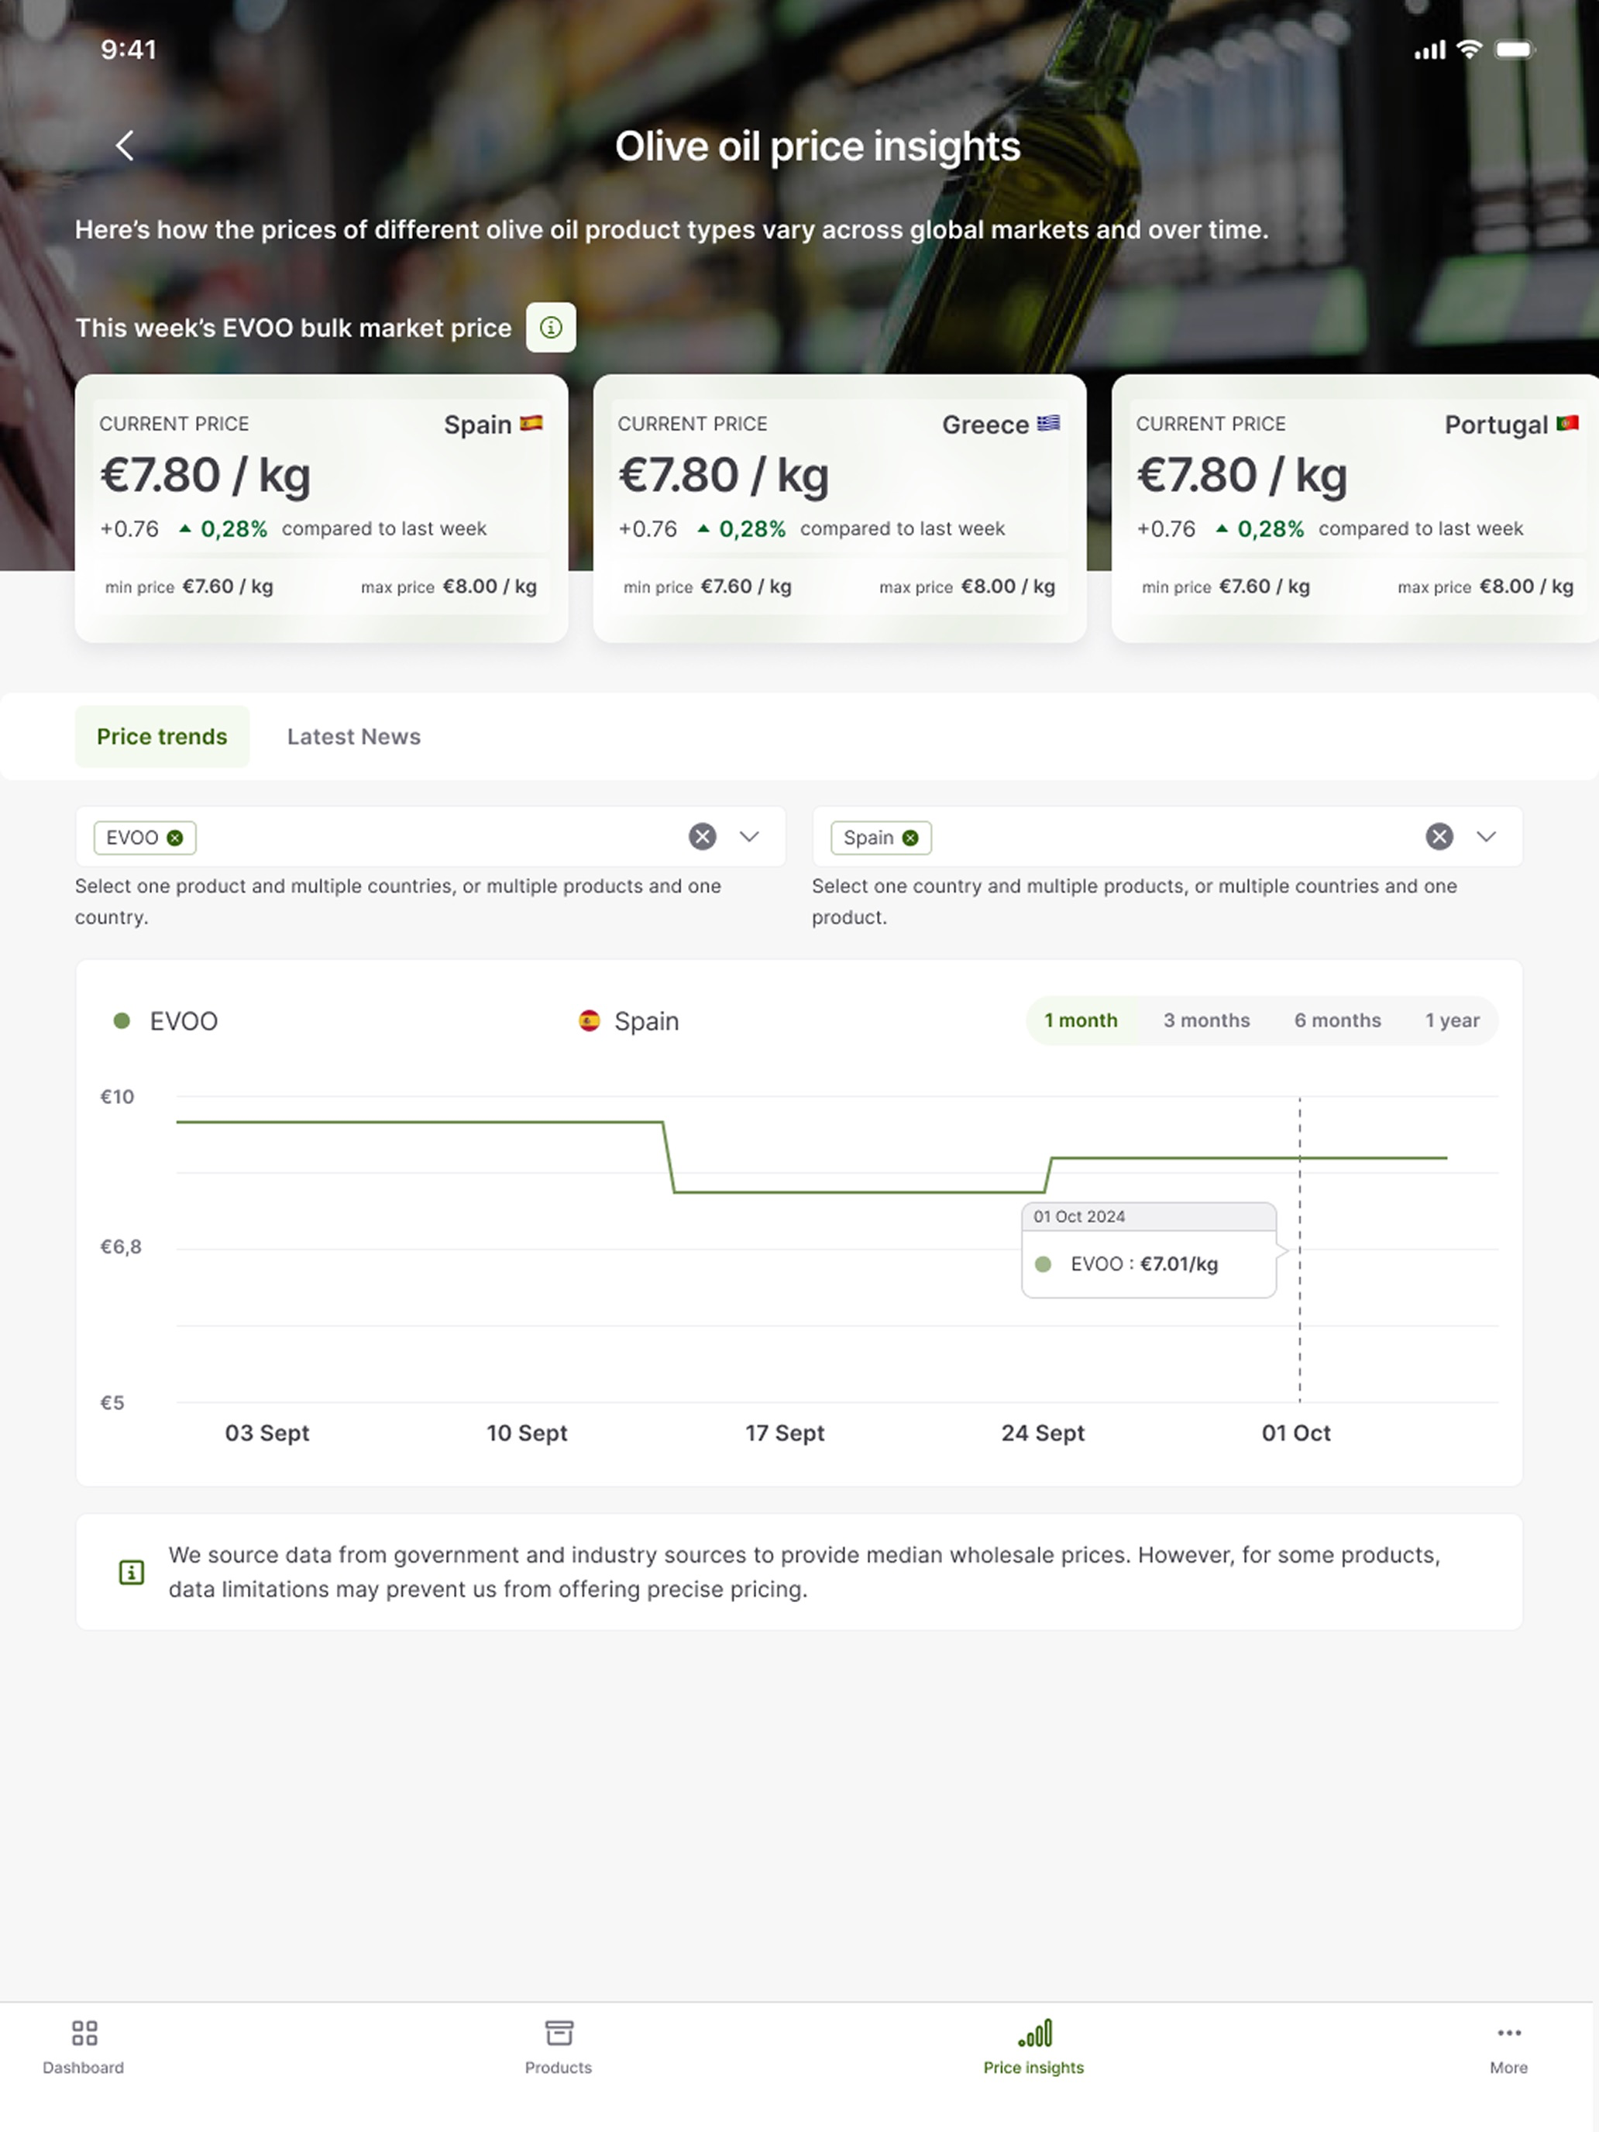Click the Greece 0,28% change indicator

(741, 529)
